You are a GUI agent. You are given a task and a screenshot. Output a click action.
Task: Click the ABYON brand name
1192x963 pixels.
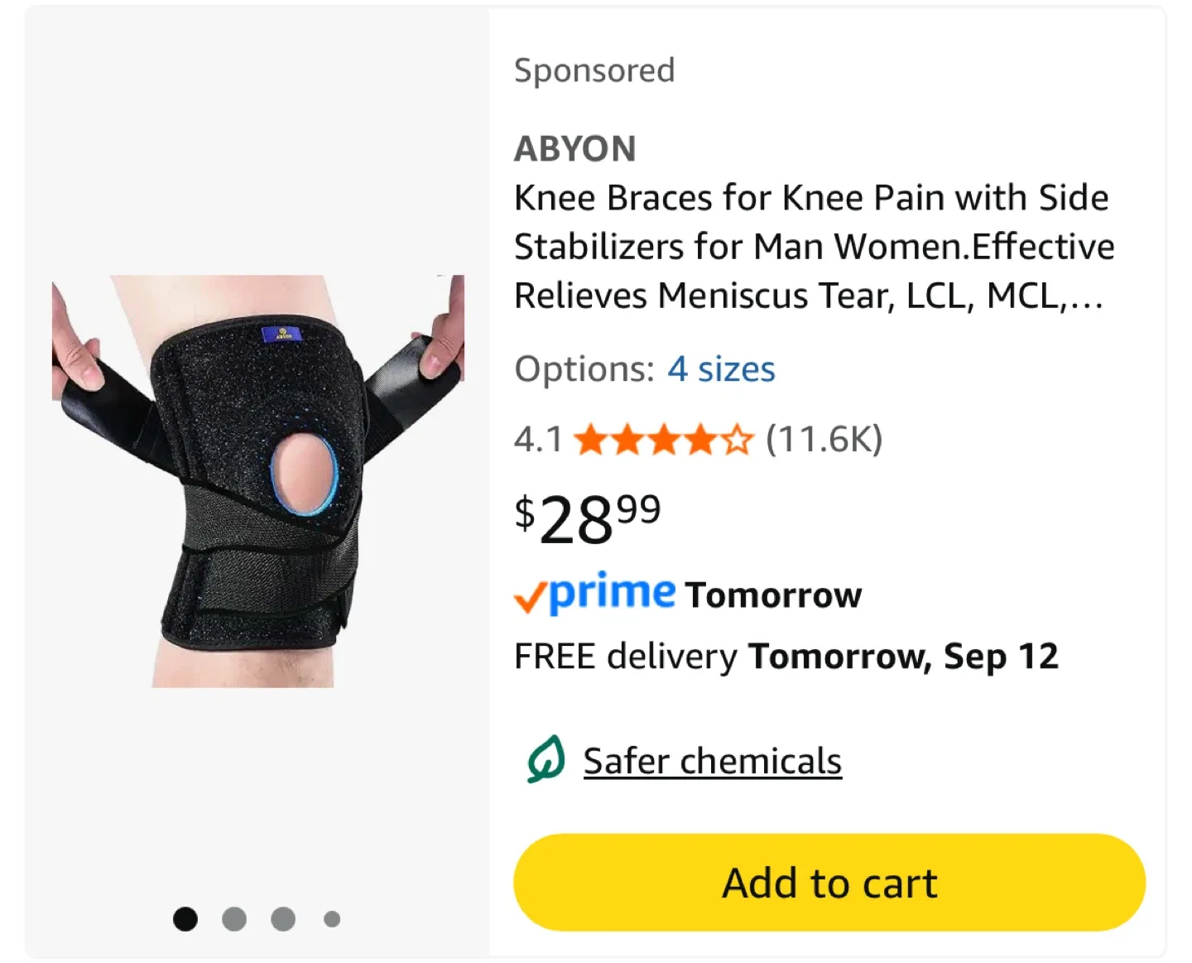575,148
